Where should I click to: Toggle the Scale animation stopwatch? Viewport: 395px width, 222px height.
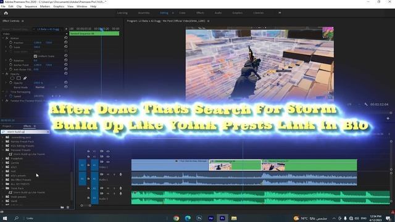(11, 47)
